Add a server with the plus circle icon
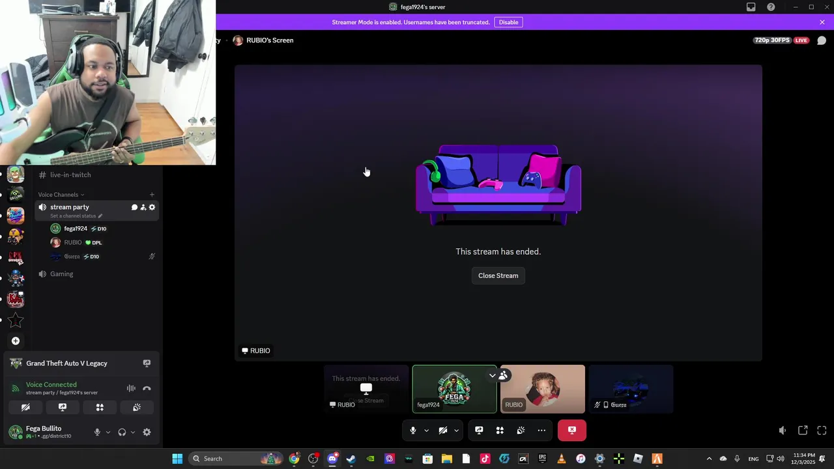Image resolution: width=834 pixels, height=469 pixels. pos(16,341)
